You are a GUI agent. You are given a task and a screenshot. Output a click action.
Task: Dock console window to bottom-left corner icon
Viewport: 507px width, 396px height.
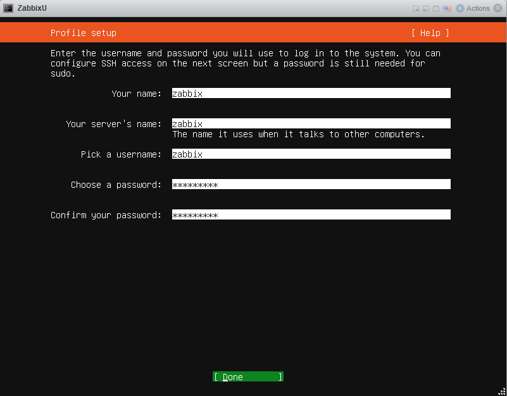click(x=426, y=9)
